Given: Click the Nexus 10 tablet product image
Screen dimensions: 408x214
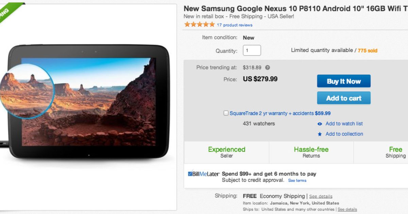Looking at the screenshot, I should coord(89,102).
